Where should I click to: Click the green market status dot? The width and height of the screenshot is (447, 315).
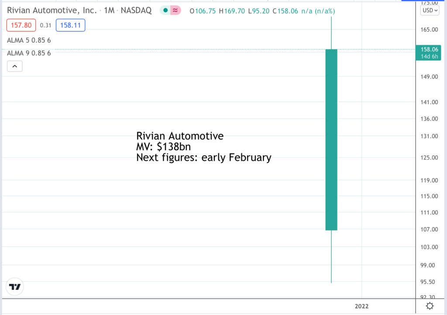[x=165, y=10]
